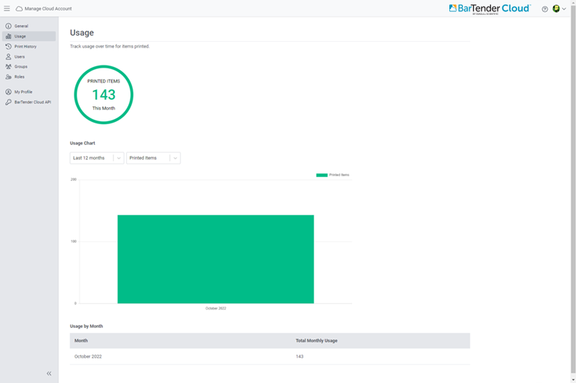Collapse the sidebar with double chevron

pyautogui.click(x=49, y=373)
